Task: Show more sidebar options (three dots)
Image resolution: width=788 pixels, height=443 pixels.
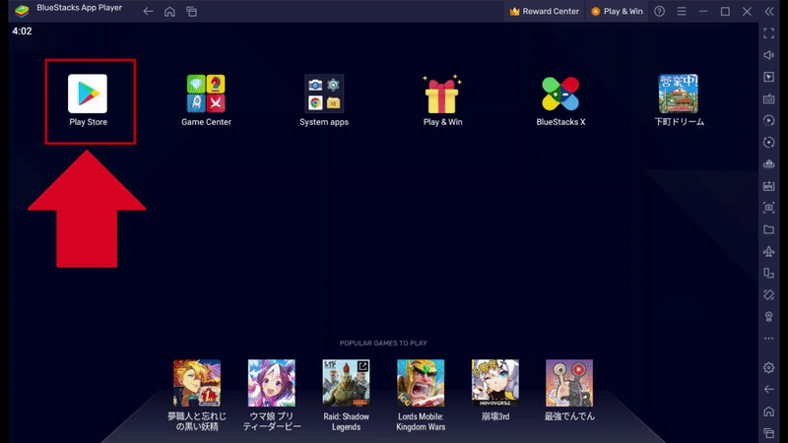Action: click(769, 339)
